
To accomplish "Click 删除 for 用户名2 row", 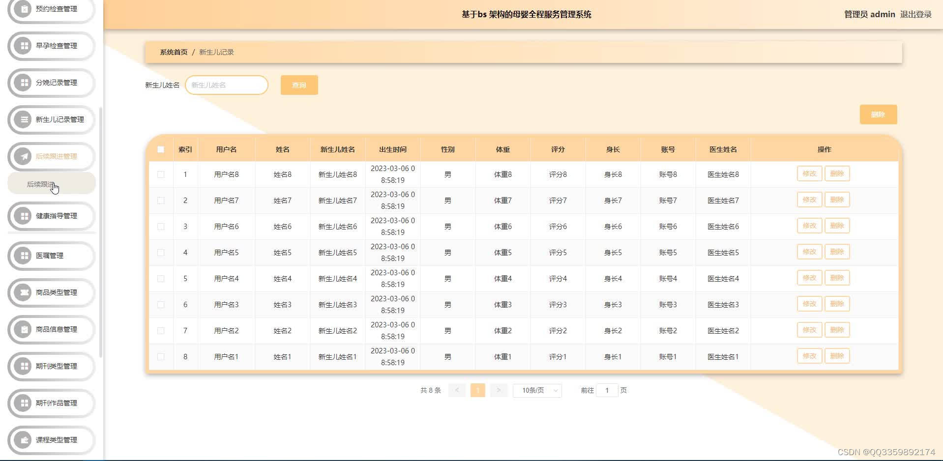I will point(837,330).
